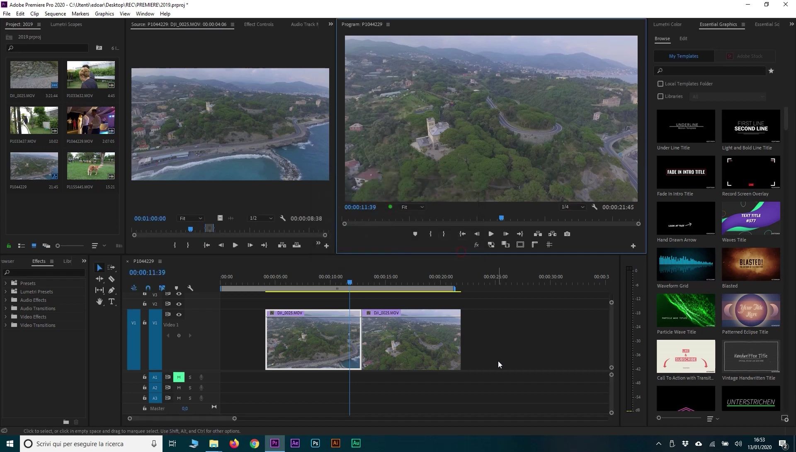Check the Libraries checkbox
This screenshot has width=796, height=452.
click(660, 96)
